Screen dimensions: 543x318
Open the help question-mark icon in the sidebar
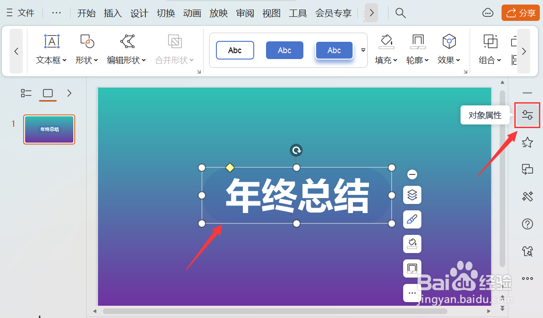click(x=527, y=224)
